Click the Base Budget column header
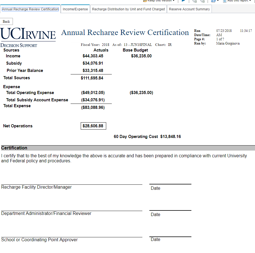 tap(135, 50)
